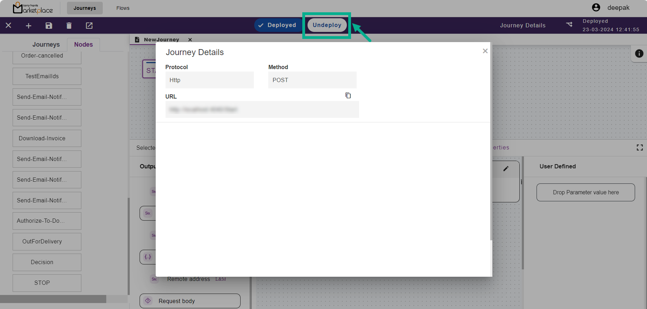The height and width of the screenshot is (309, 647).
Task: Close the Journey Details dialog
Action: 485,51
